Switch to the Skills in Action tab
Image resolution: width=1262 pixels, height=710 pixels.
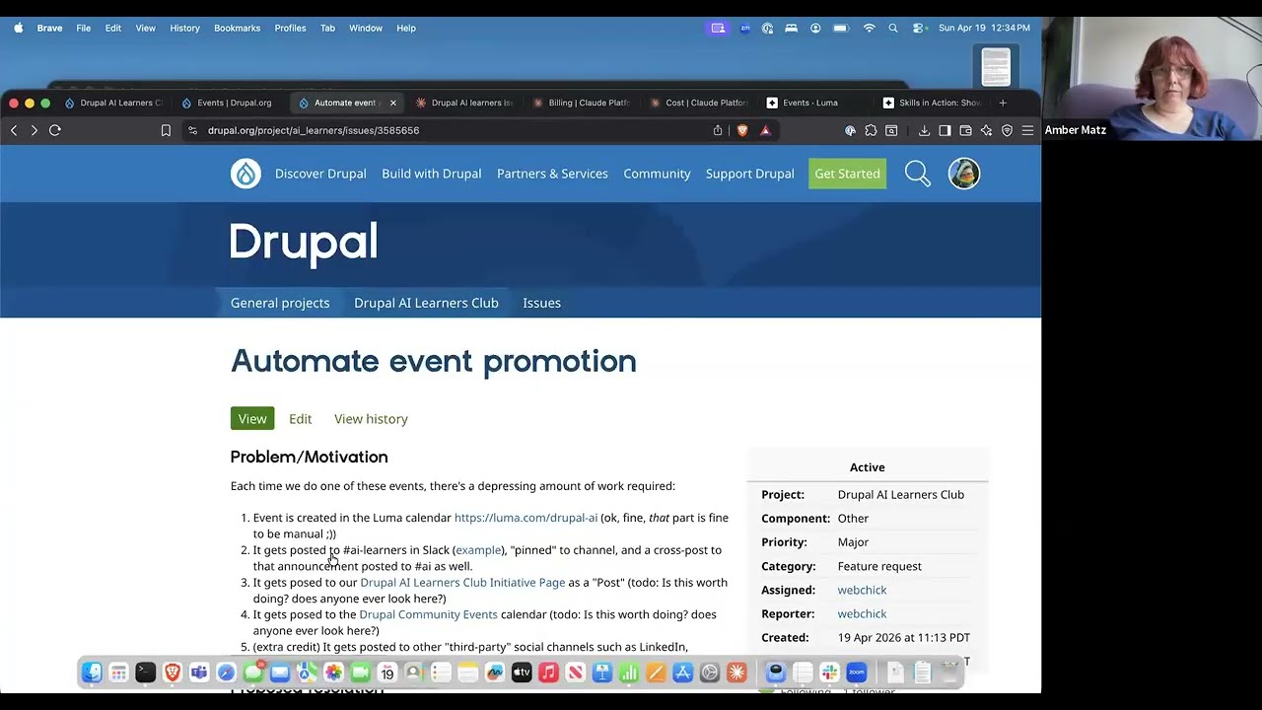[933, 103]
